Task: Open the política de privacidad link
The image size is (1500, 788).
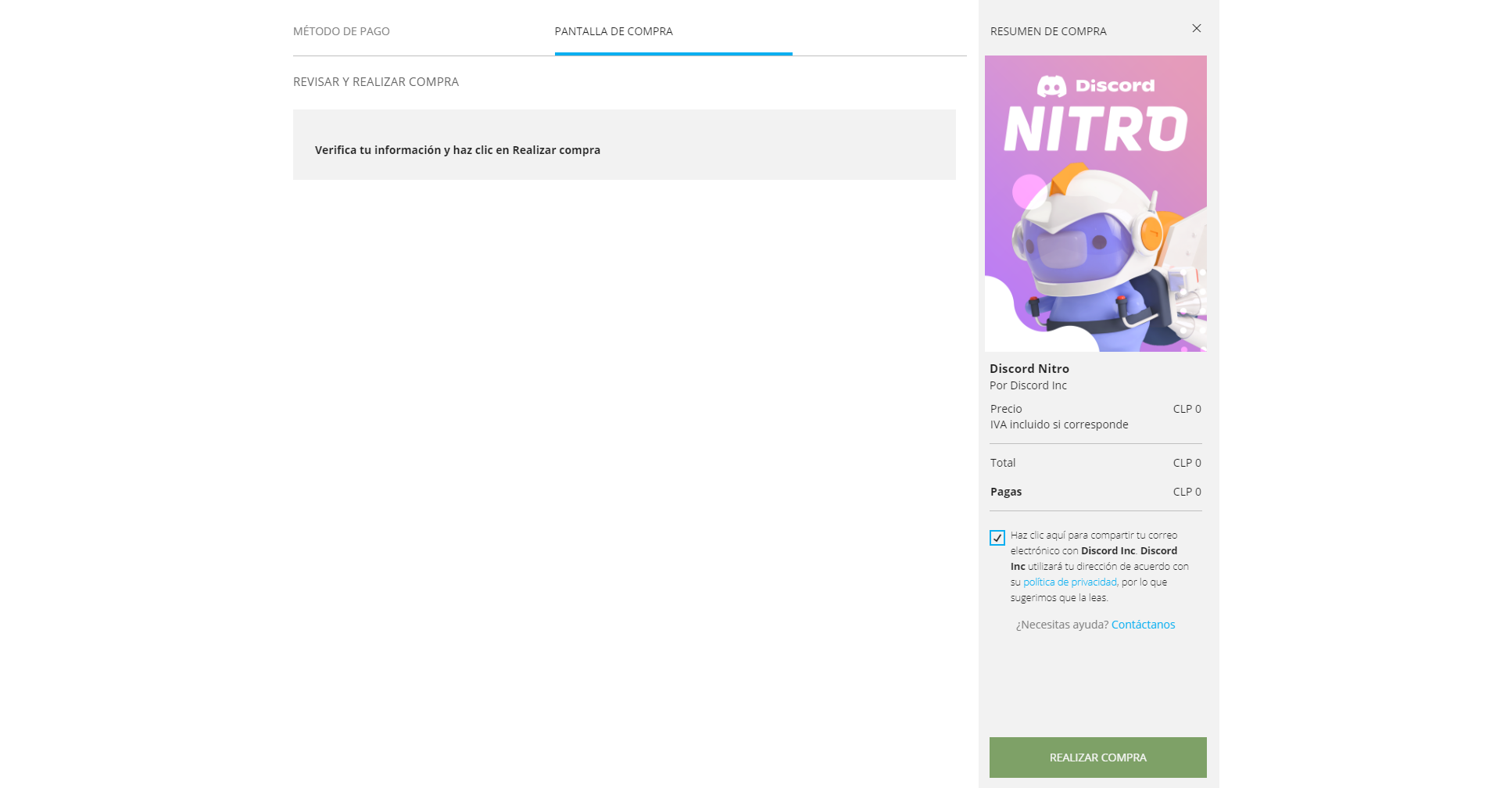Action: tap(1069, 582)
